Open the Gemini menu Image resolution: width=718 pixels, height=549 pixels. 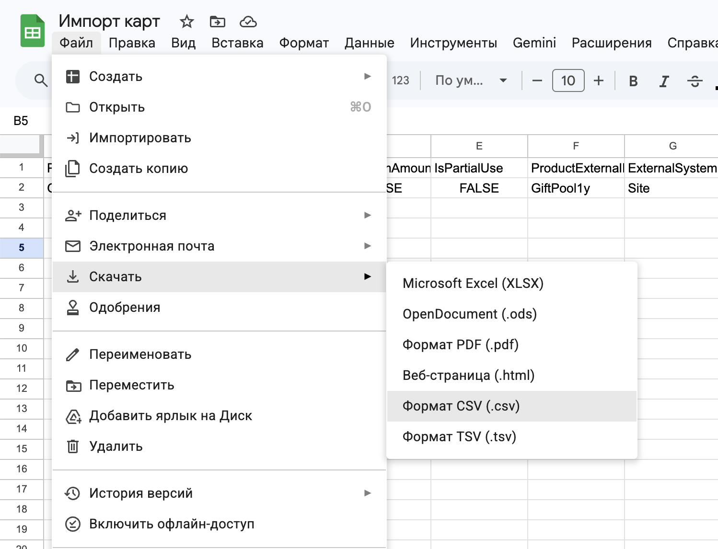pos(534,43)
